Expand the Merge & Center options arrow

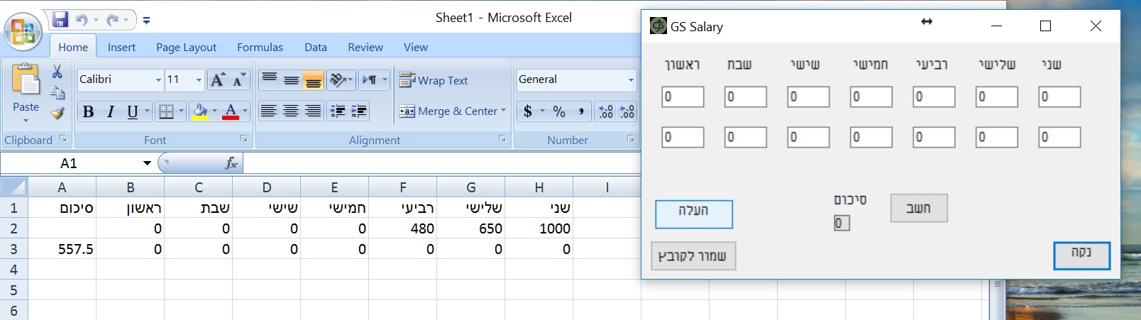click(x=503, y=111)
